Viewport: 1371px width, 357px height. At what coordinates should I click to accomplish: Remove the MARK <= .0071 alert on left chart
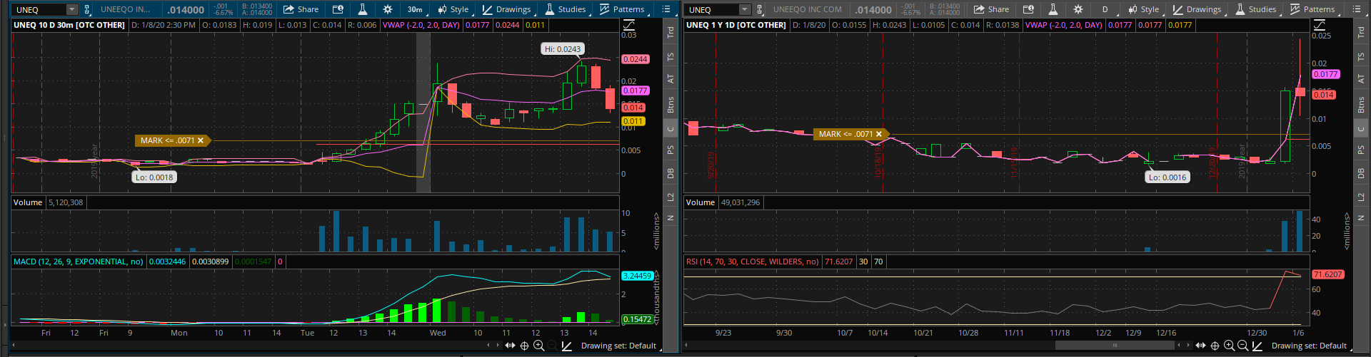201,140
